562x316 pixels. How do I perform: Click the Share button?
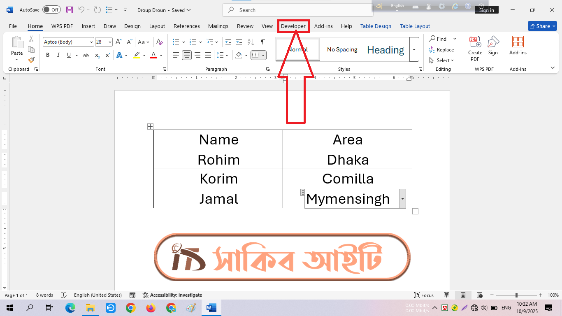click(542, 26)
